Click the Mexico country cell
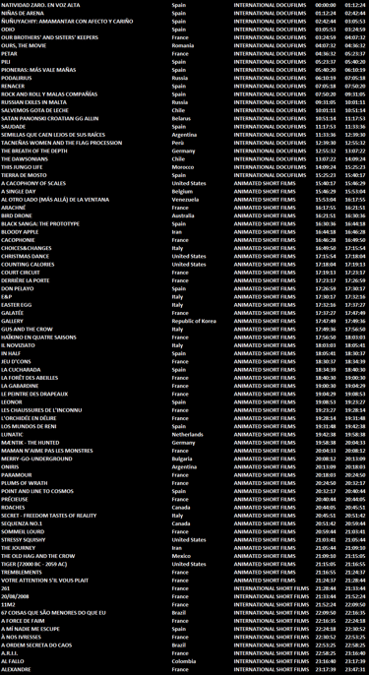 181,556
